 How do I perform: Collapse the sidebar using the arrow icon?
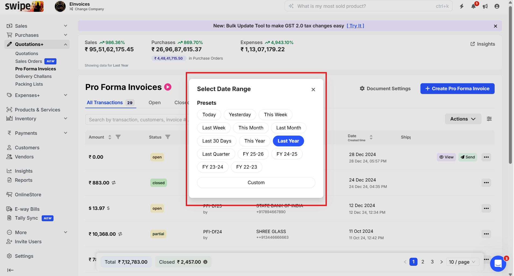tap(10, 270)
